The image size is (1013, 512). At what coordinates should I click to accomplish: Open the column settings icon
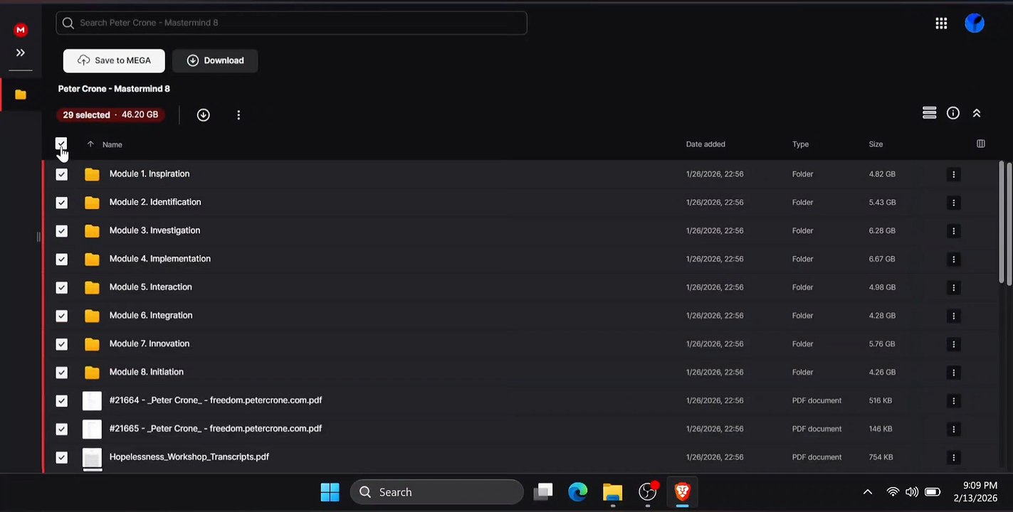tap(981, 144)
